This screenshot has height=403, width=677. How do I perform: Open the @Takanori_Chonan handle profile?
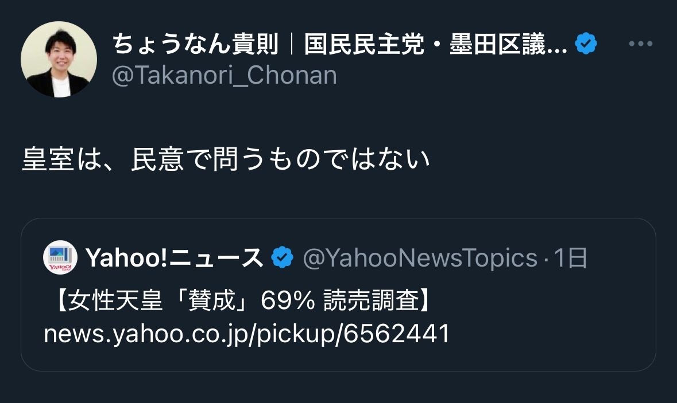click(224, 75)
